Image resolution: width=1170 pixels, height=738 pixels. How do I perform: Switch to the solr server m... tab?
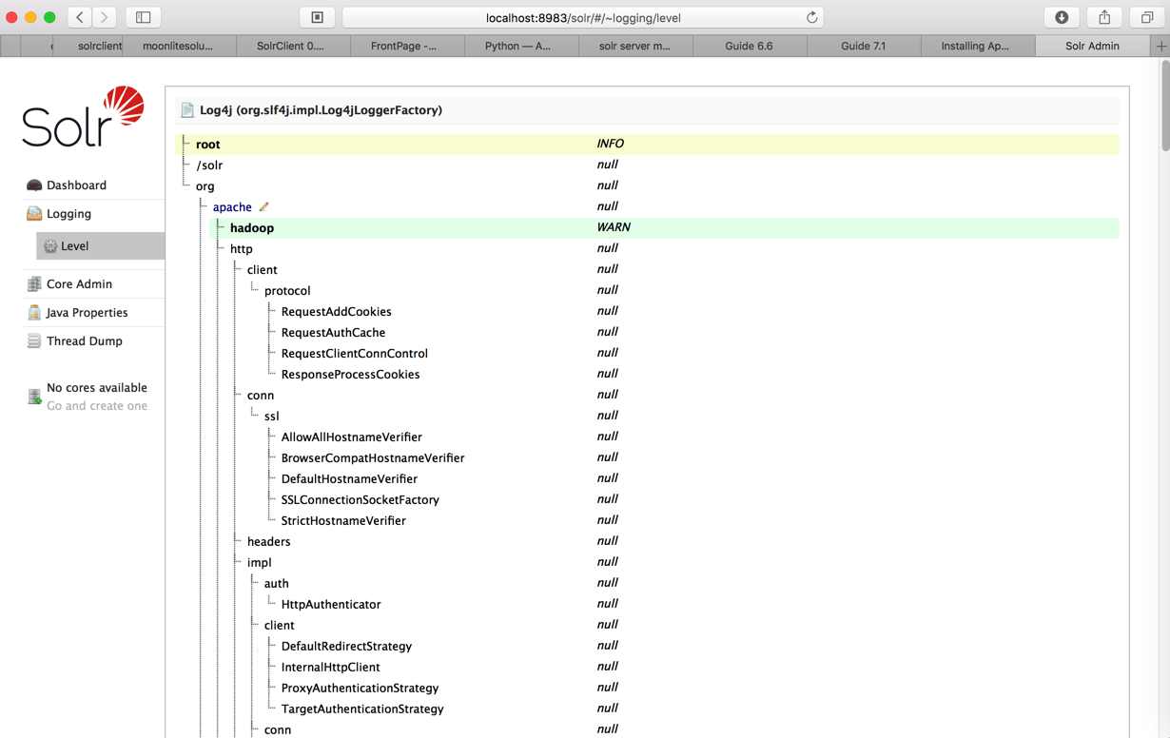634,46
